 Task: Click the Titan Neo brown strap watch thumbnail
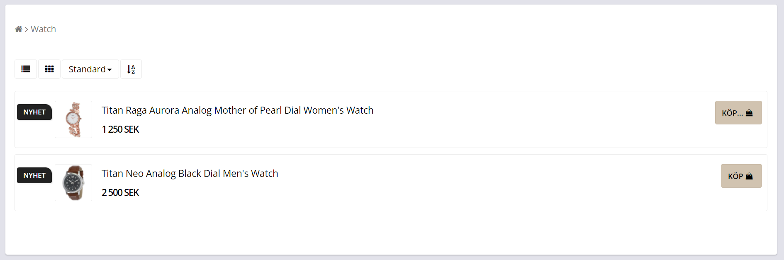click(73, 183)
